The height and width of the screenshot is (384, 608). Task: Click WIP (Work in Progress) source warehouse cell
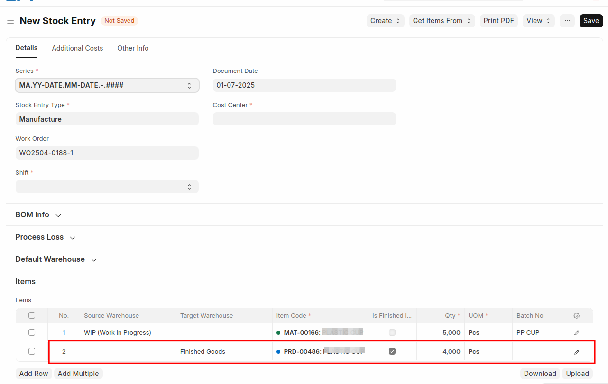pos(128,333)
